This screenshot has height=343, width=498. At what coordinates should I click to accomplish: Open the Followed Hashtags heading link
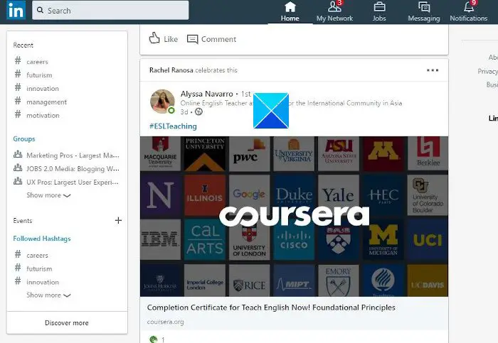click(x=42, y=239)
